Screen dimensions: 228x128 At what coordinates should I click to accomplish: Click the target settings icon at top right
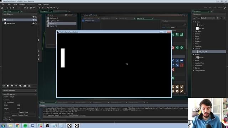click(225, 8)
